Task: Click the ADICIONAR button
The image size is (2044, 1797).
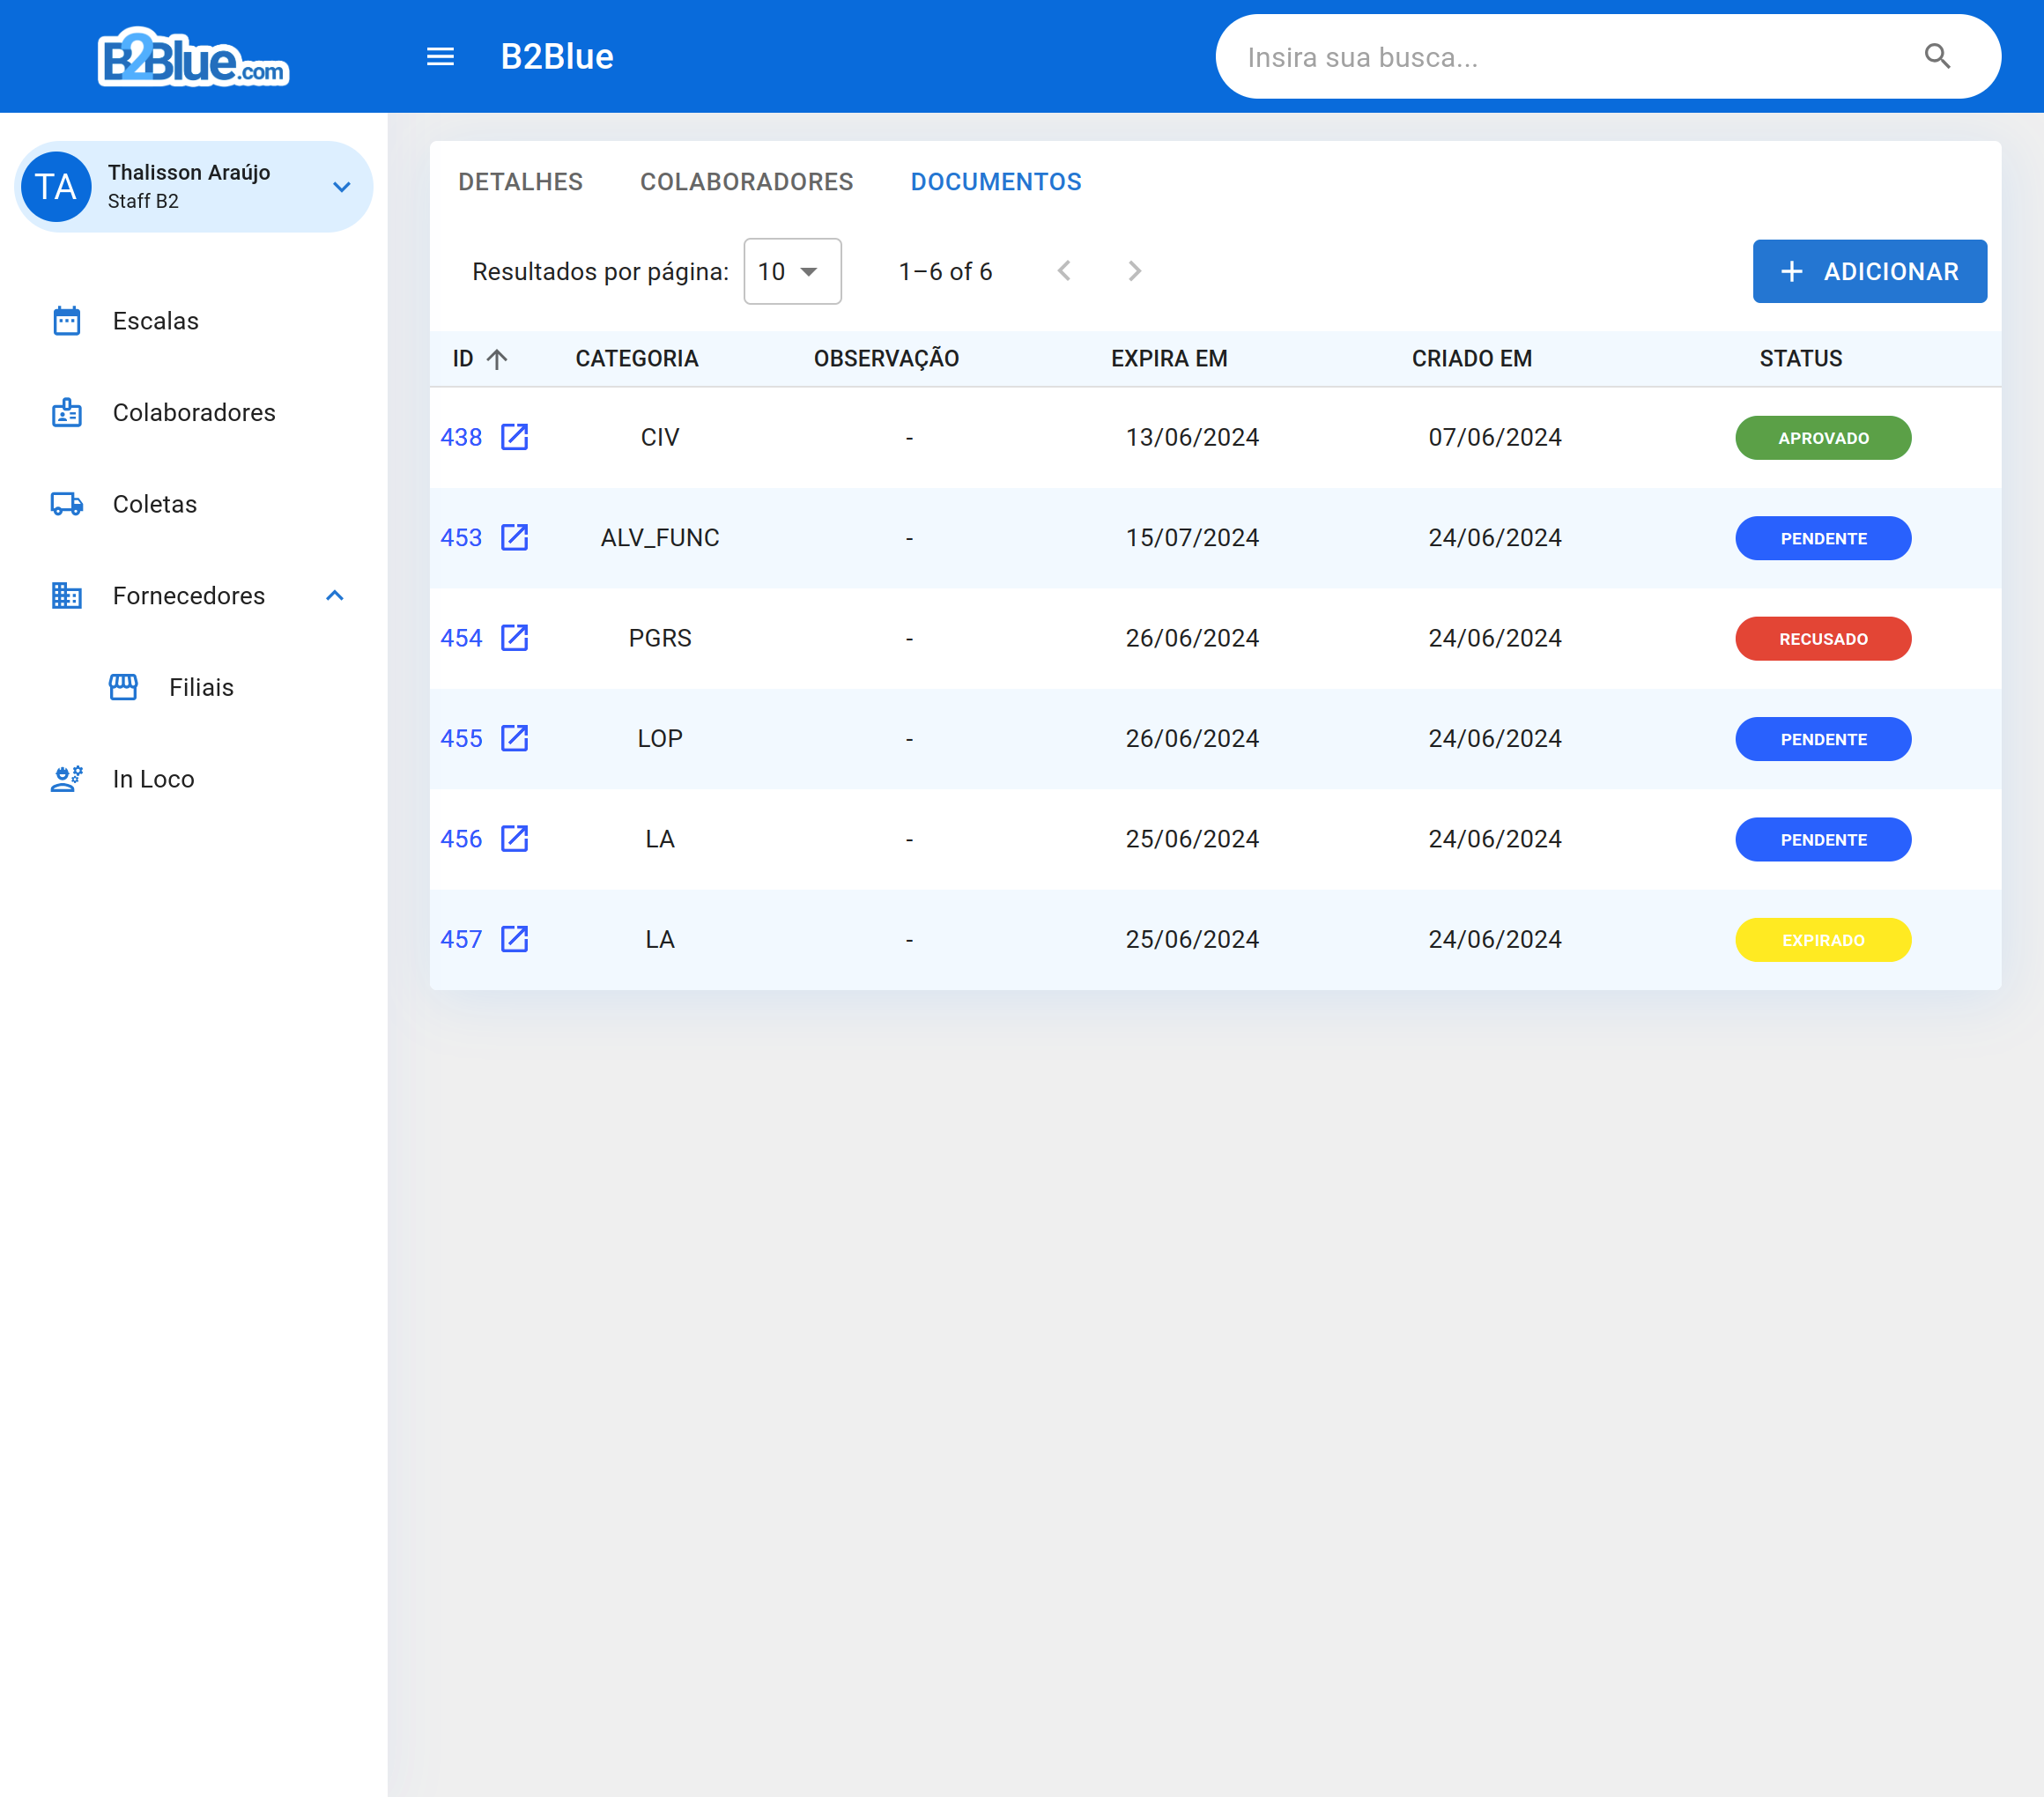Action: click(1869, 271)
